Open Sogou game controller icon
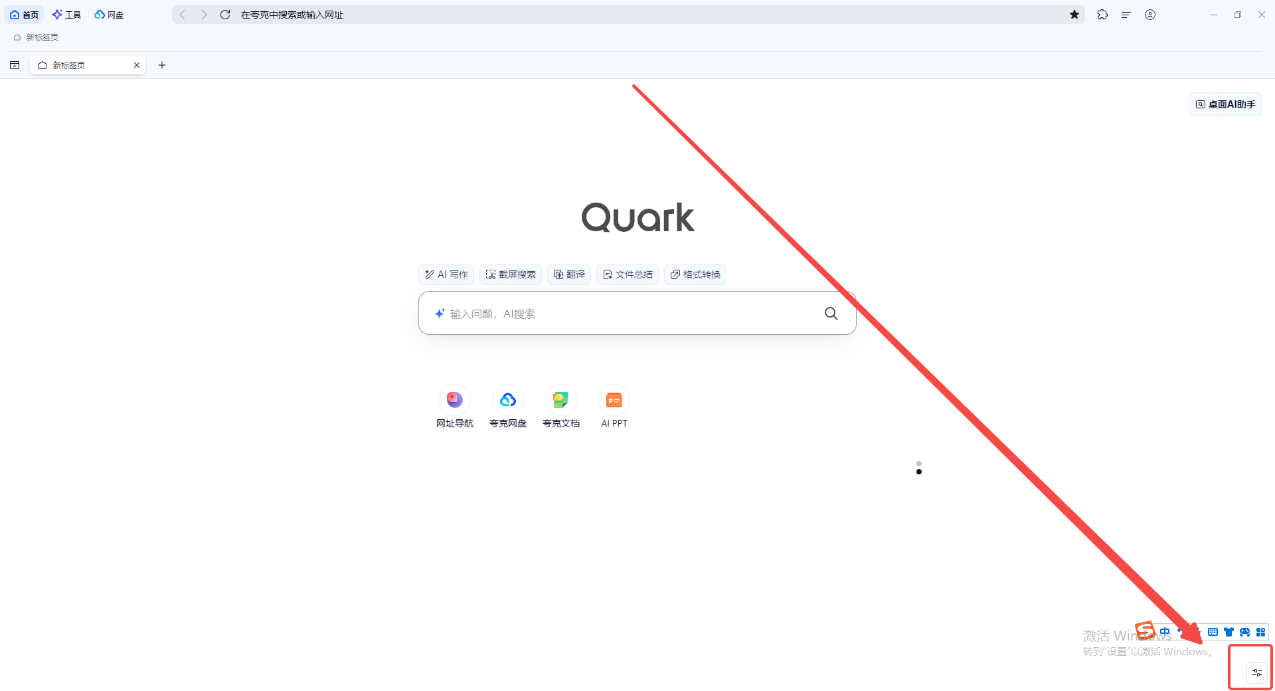 point(1244,632)
